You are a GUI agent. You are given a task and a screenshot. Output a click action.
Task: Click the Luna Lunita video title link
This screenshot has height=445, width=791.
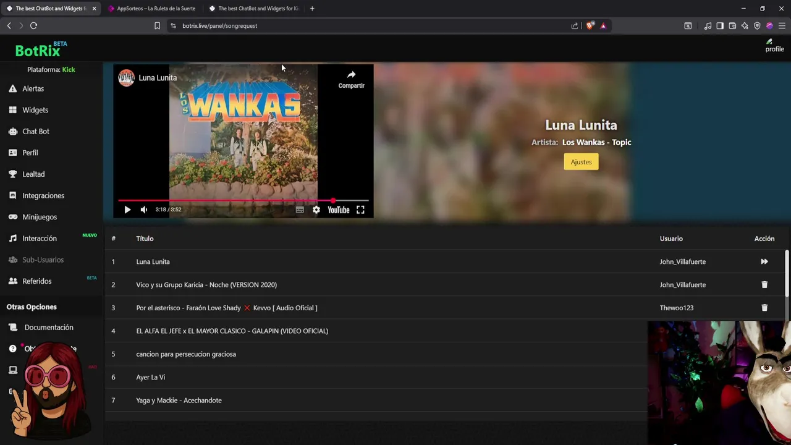(158, 78)
